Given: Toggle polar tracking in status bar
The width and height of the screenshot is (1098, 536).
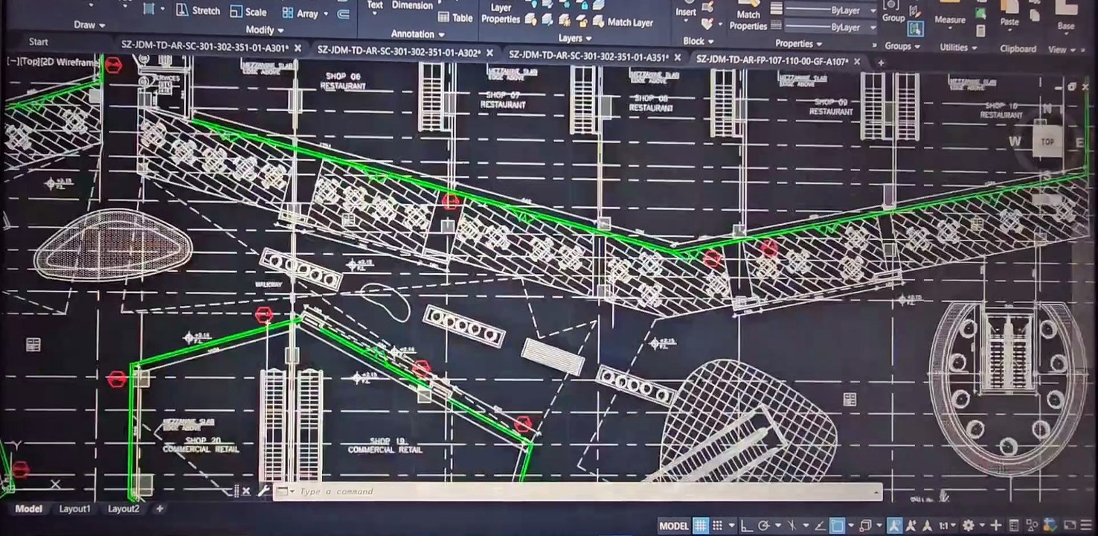Looking at the screenshot, I should pyautogui.click(x=763, y=526).
